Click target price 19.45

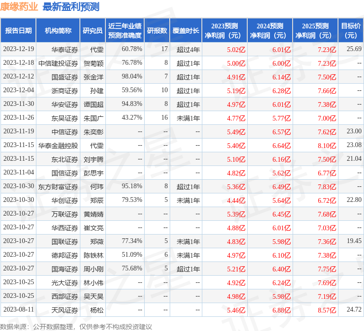[354, 241]
